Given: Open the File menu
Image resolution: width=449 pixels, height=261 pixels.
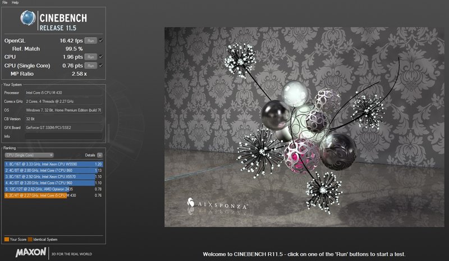Looking at the screenshot, I should click(x=5, y=3).
